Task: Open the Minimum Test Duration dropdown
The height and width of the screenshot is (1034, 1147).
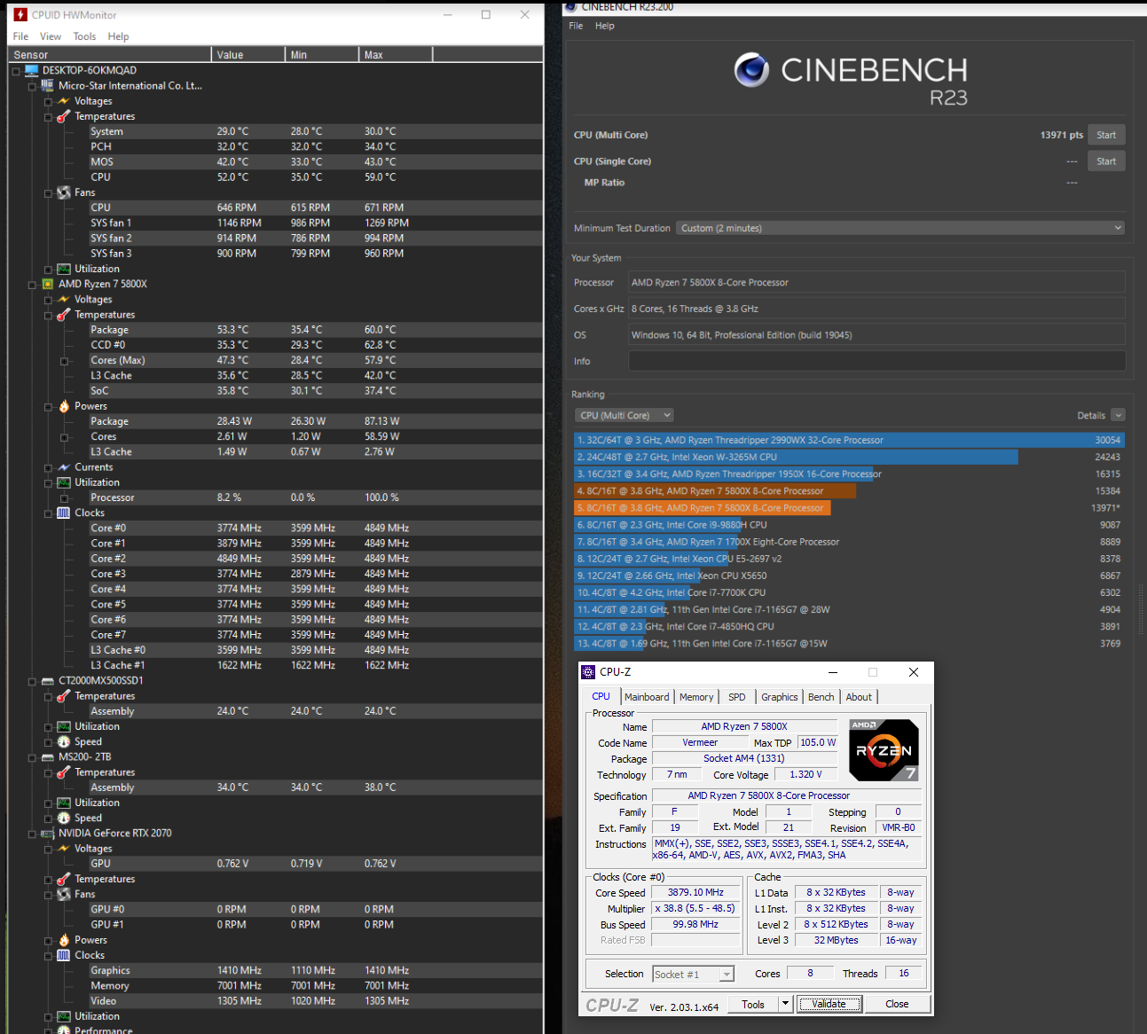Action: pos(900,228)
